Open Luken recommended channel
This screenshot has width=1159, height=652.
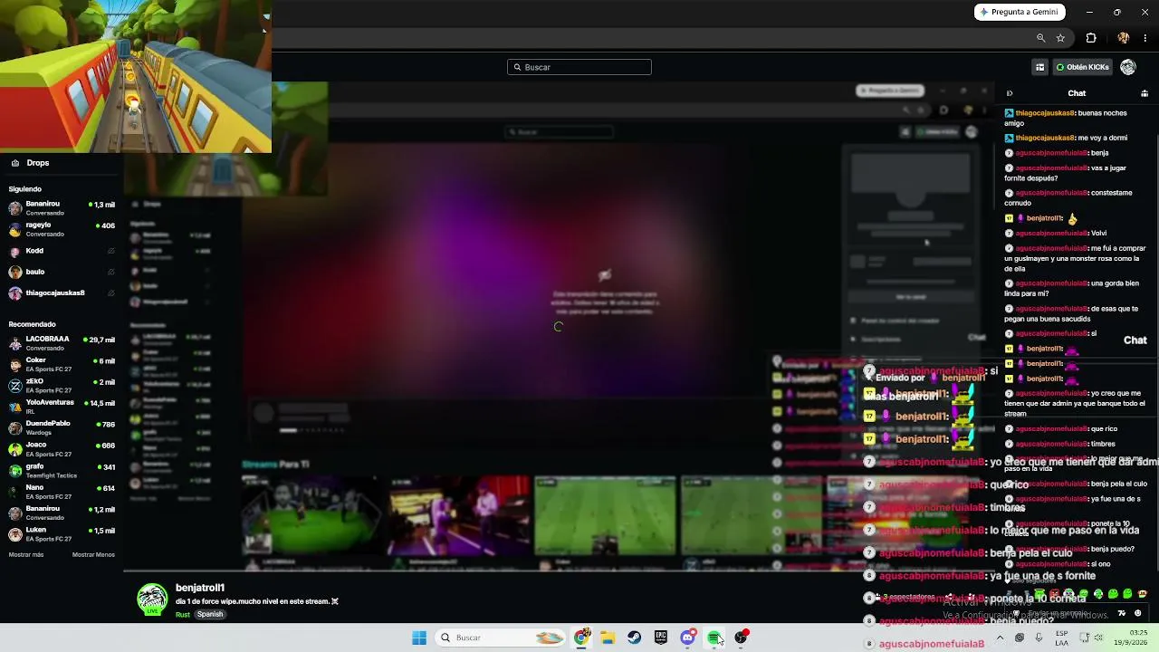pyautogui.click(x=62, y=534)
